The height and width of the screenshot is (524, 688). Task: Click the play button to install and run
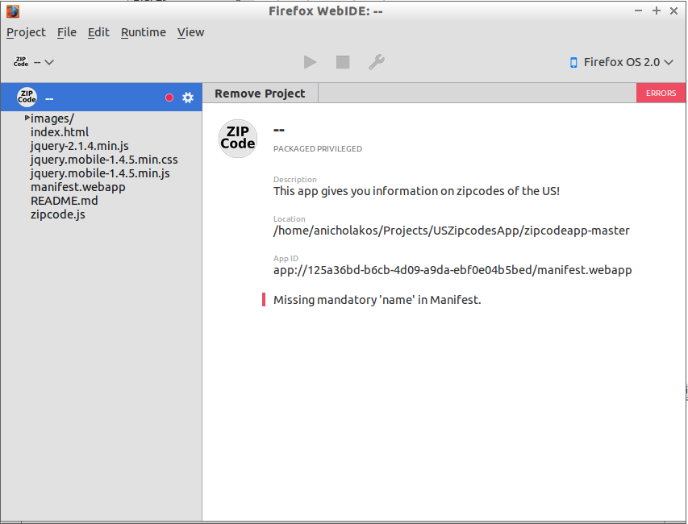311,62
